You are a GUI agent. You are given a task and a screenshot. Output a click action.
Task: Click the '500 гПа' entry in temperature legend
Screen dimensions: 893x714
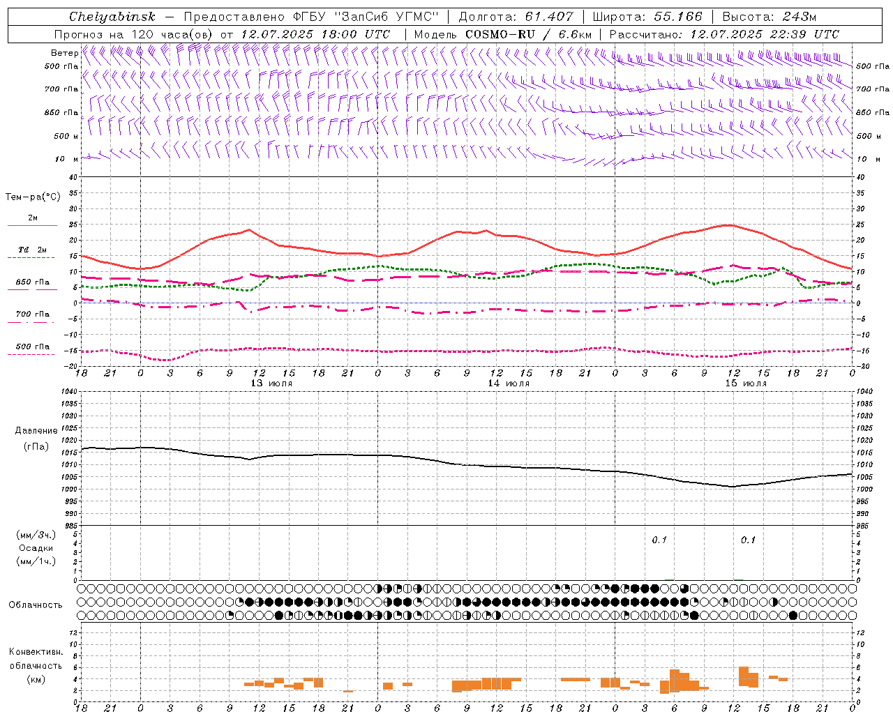point(33,347)
